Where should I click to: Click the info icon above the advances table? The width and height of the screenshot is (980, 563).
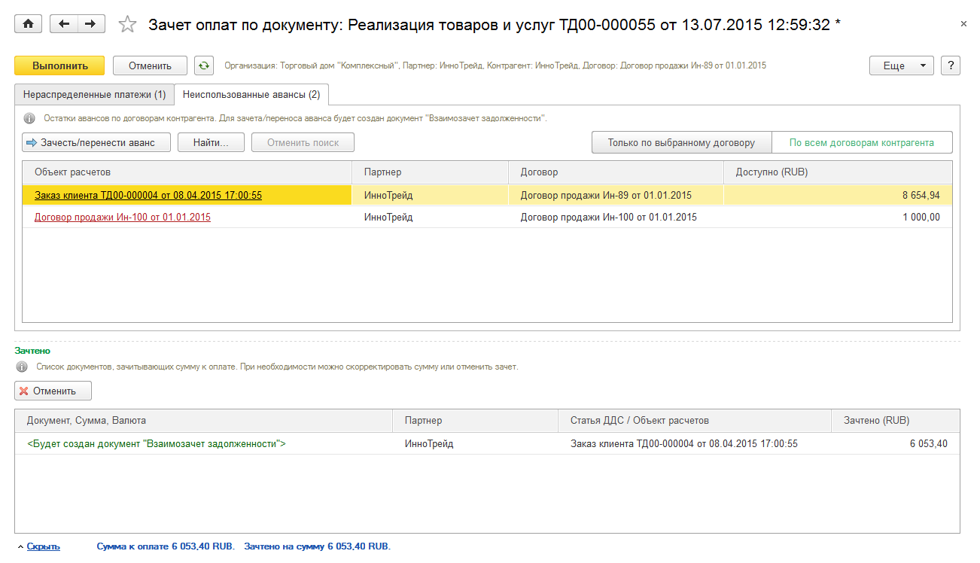(29, 119)
